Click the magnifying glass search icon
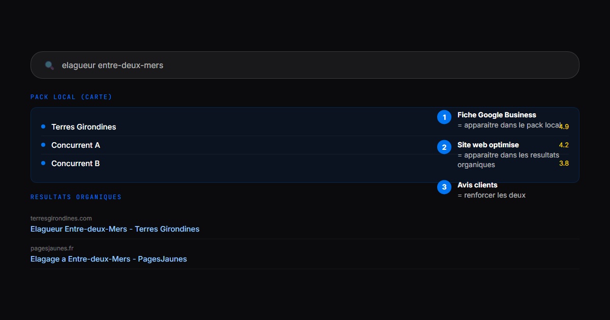This screenshot has width=610, height=320. tap(49, 65)
